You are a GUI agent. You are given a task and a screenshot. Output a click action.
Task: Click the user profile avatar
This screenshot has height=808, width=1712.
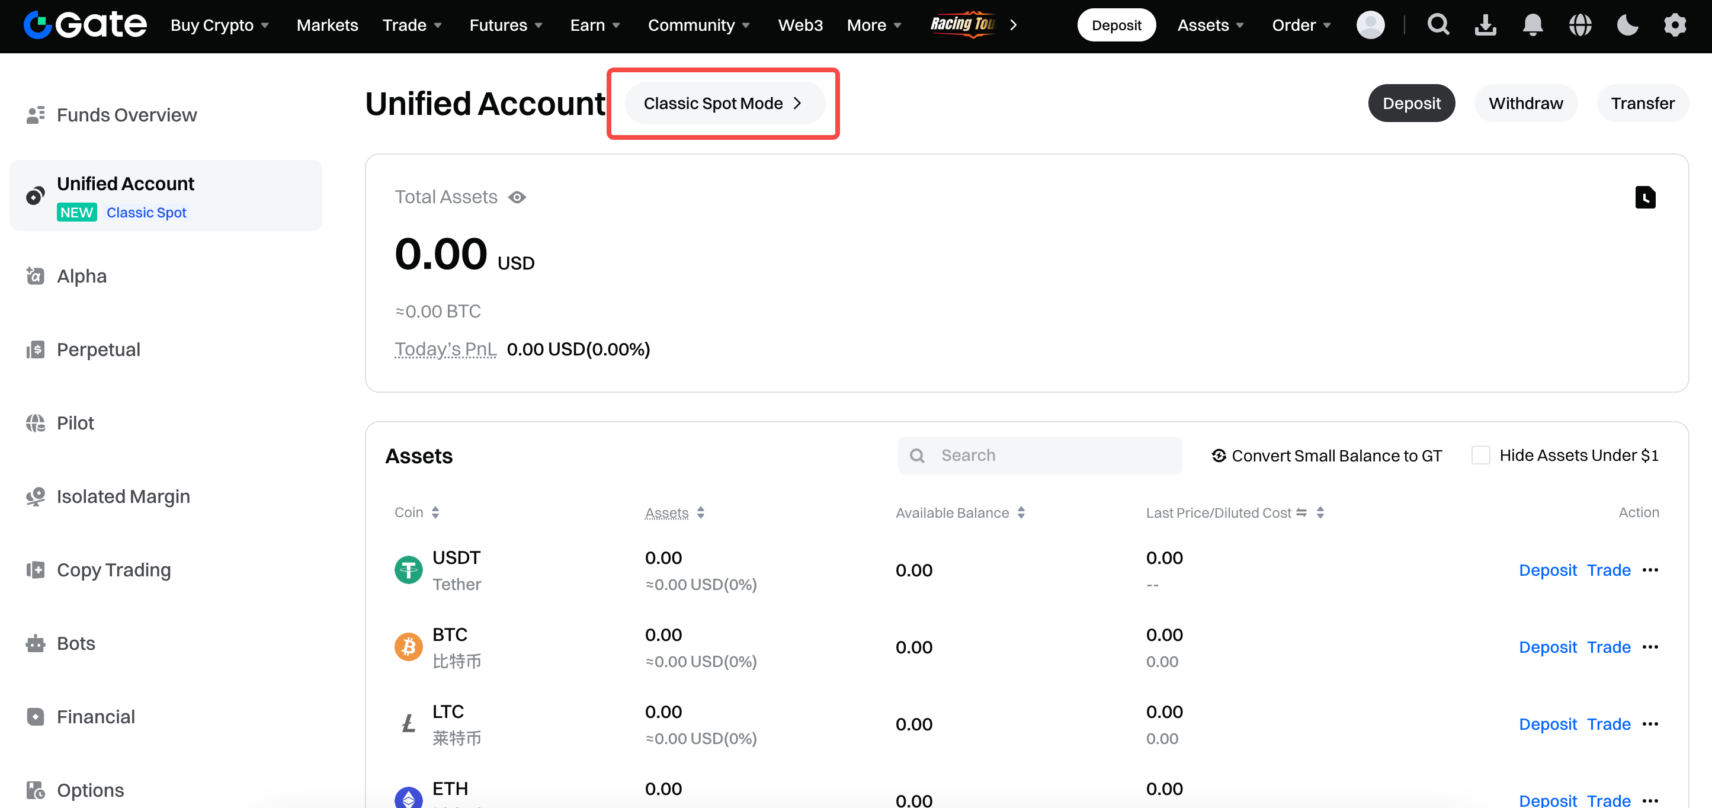tap(1370, 25)
